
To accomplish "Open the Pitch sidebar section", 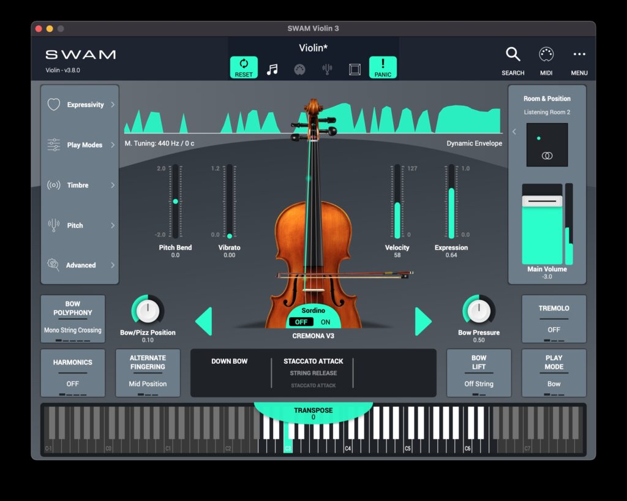I will tap(75, 225).
